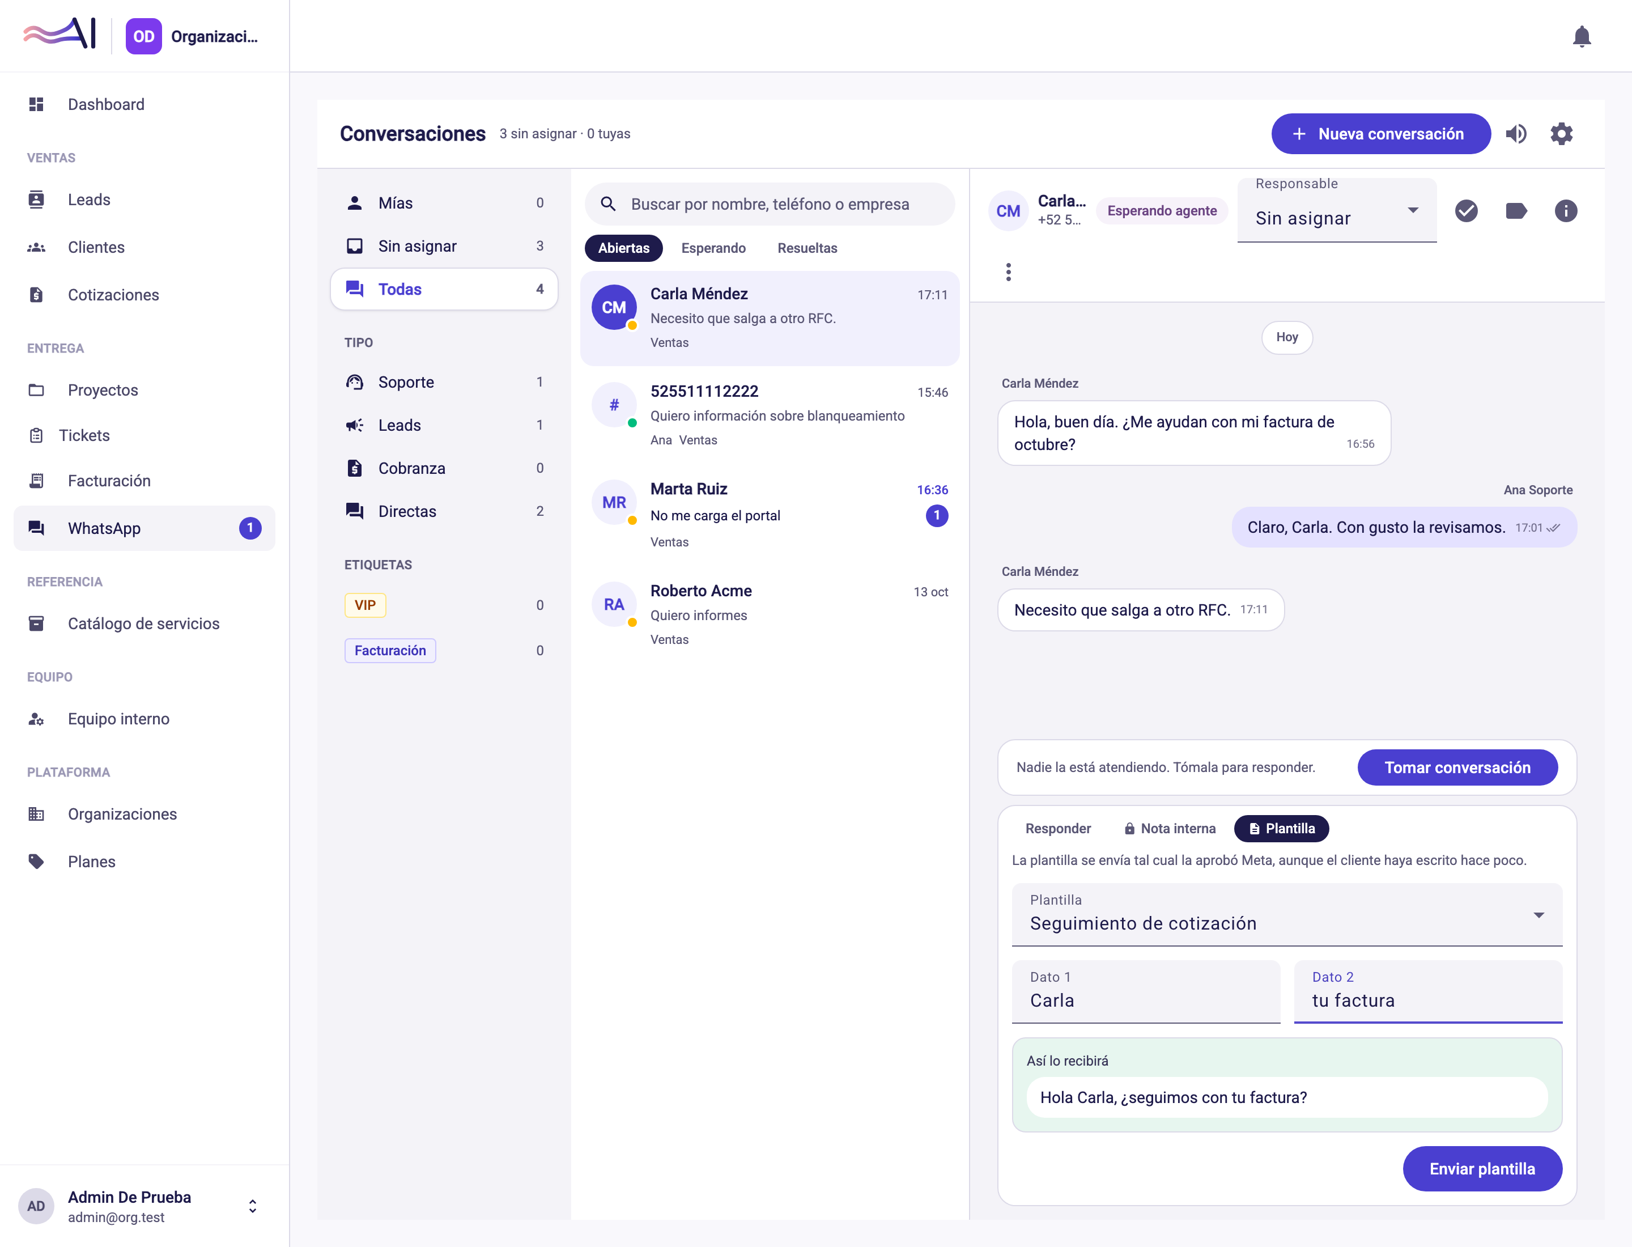Open the label tag icon in chat header

(x=1515, y=211)
